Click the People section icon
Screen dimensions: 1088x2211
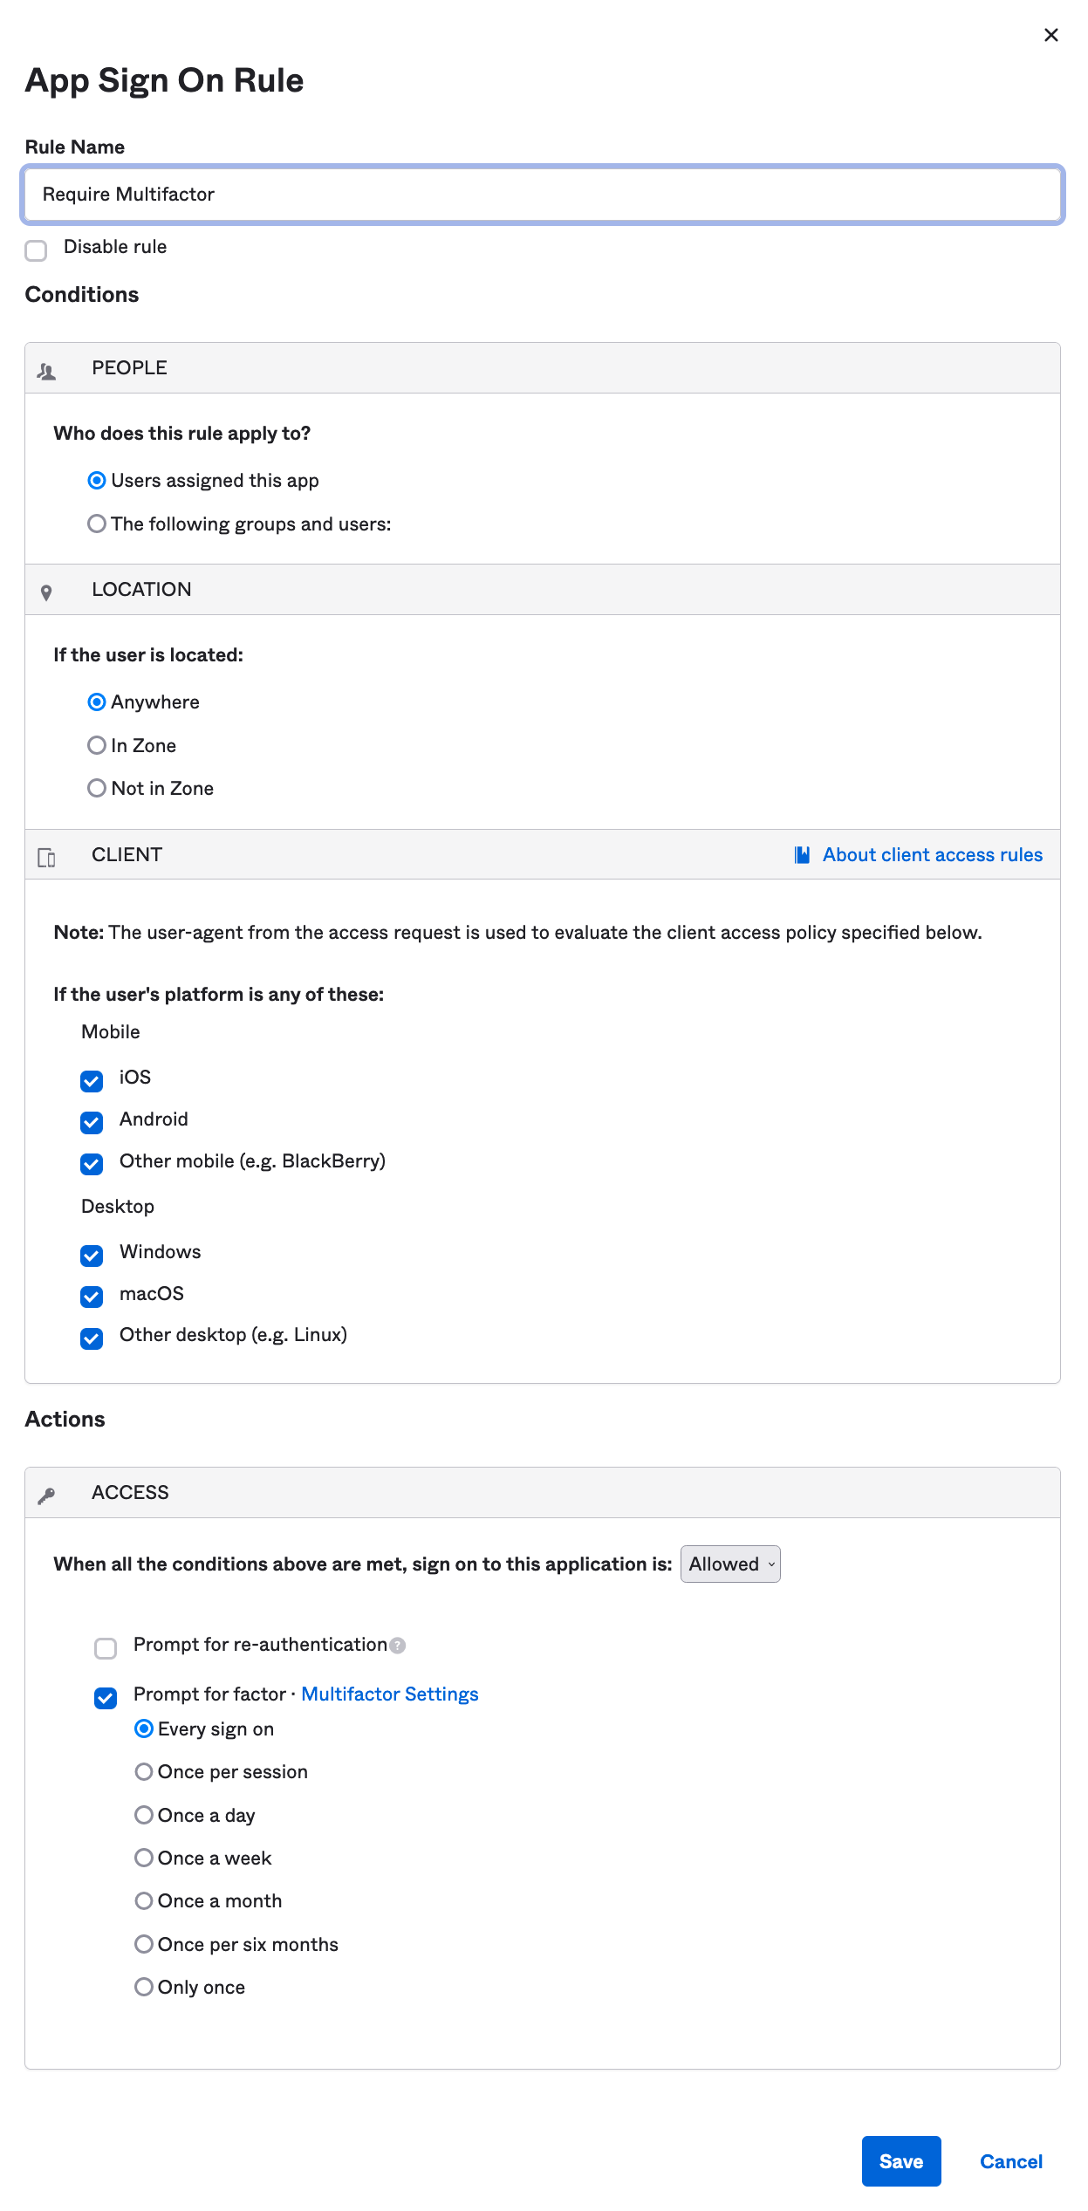tap(47, 372)
